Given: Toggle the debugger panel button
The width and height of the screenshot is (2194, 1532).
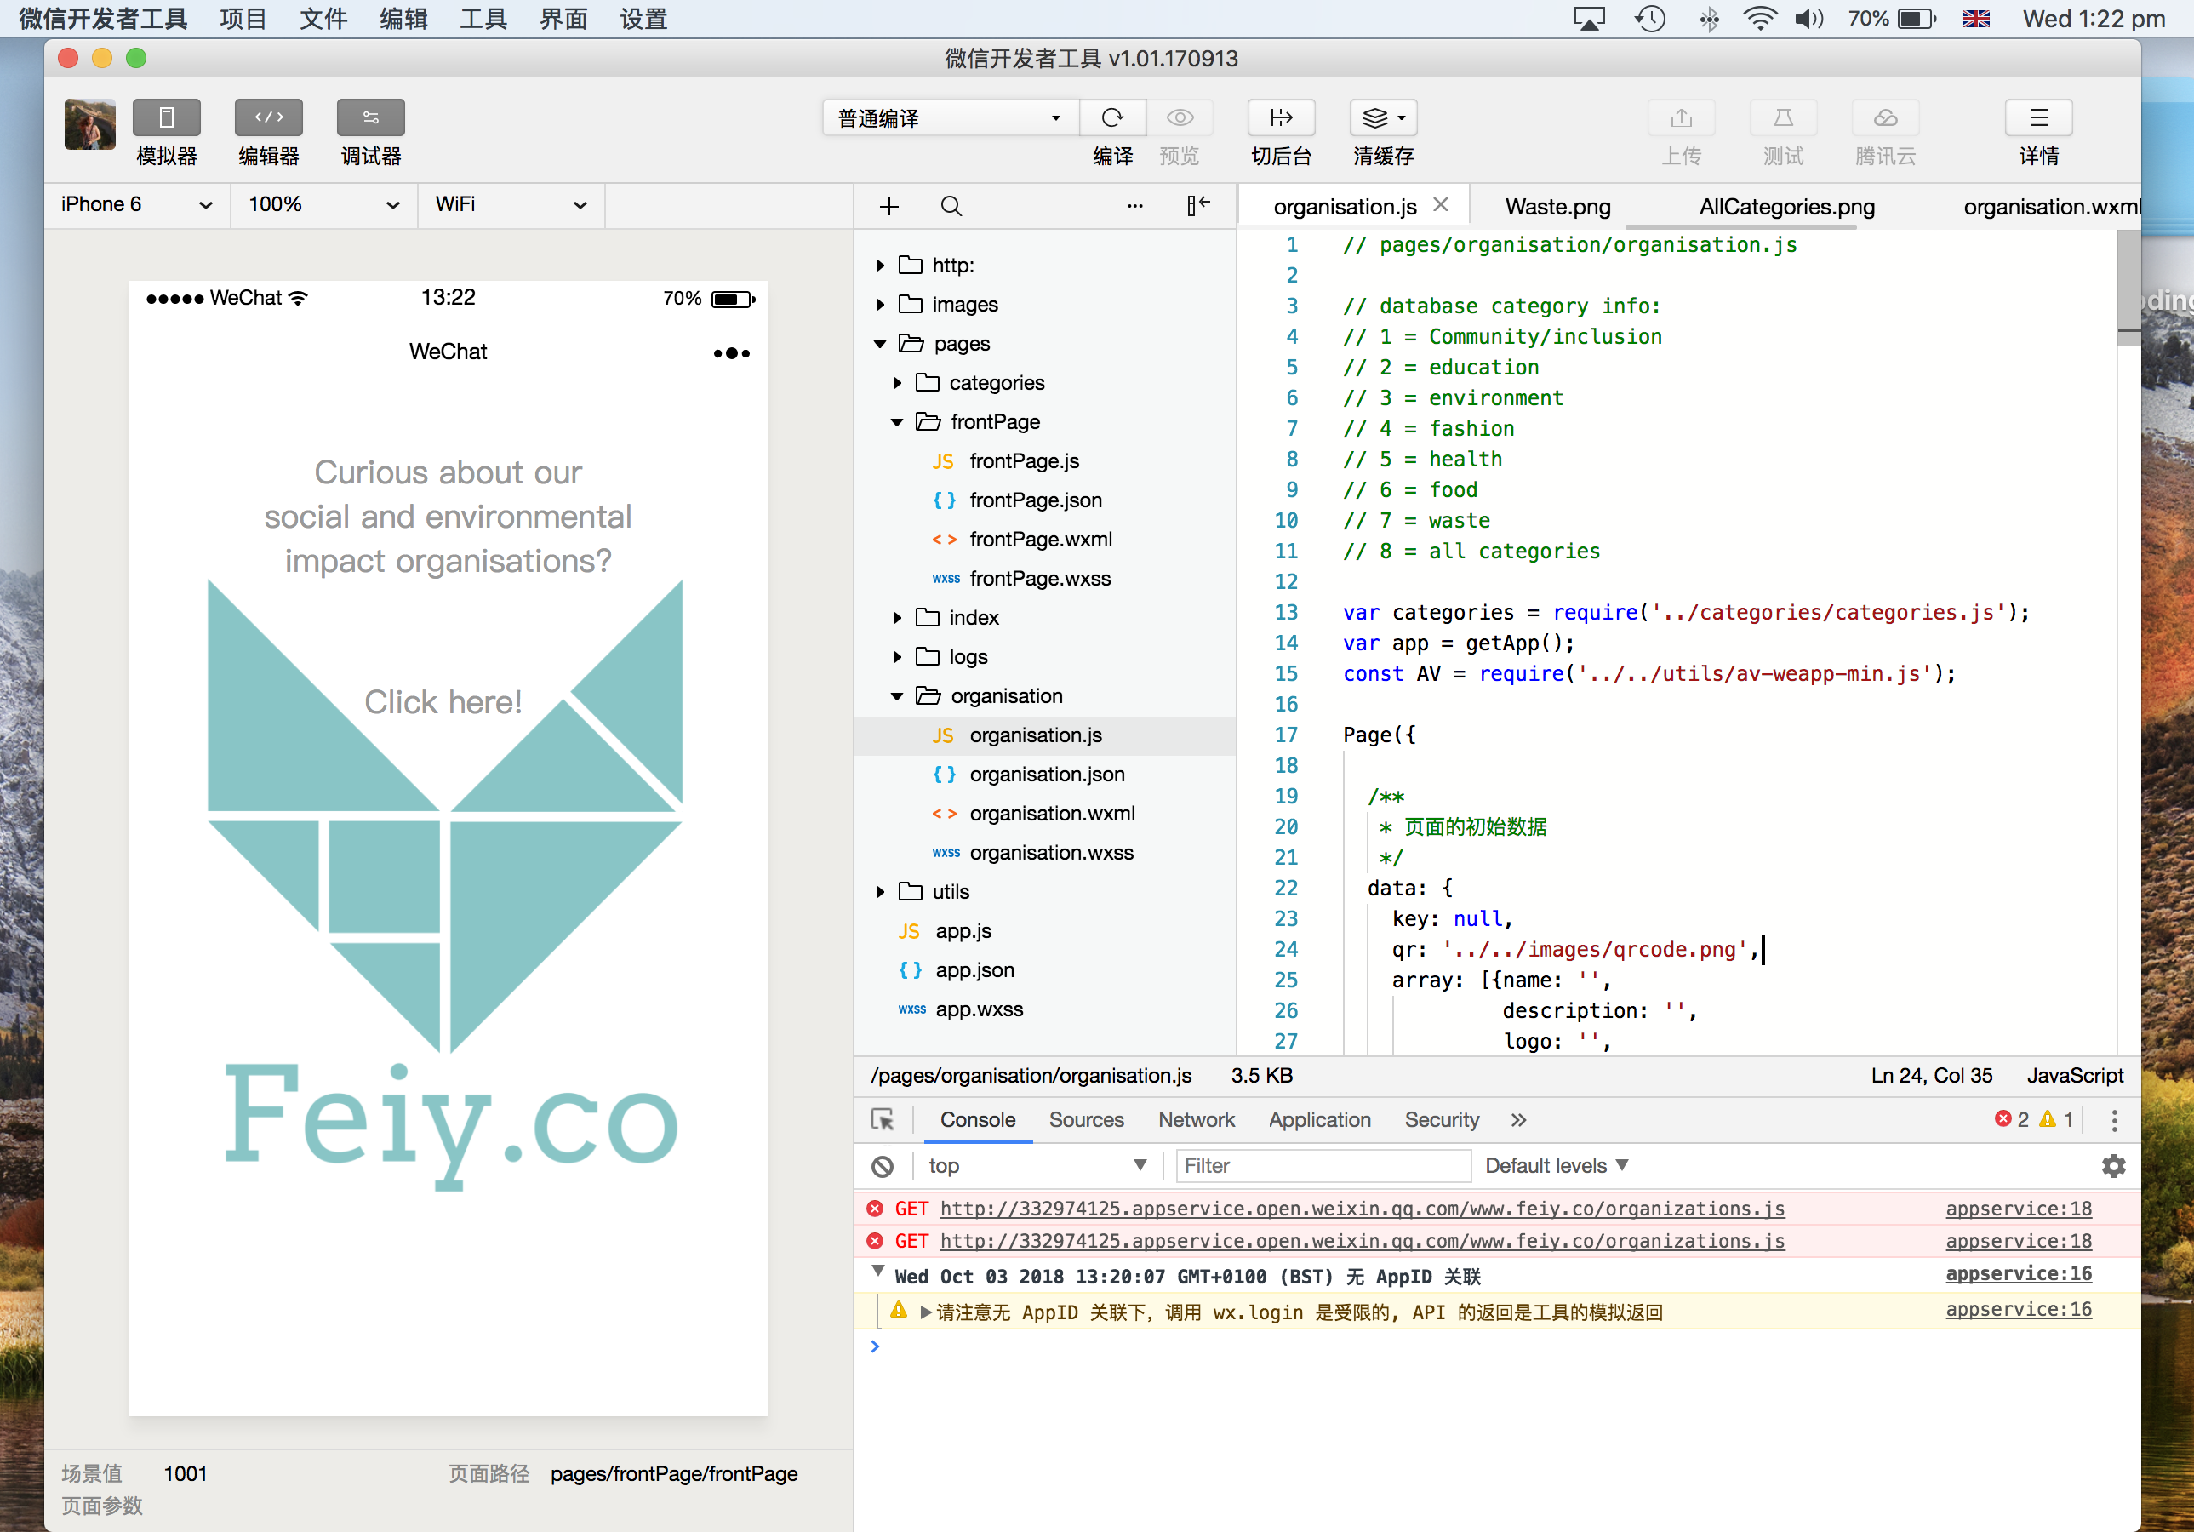Looking at the screenshot, I should click(x=371, y=117).
